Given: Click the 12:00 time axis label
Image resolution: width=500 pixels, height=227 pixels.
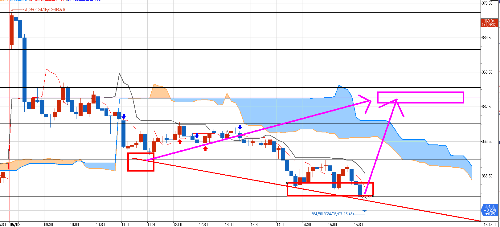Looking at the screenshot, I should click(x=178, y=225).
